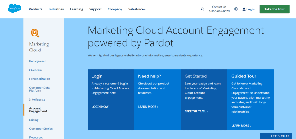Screen dimensions: 296x139
Task: Open Resources in the sidebar
Action: [x=36, y=138]
